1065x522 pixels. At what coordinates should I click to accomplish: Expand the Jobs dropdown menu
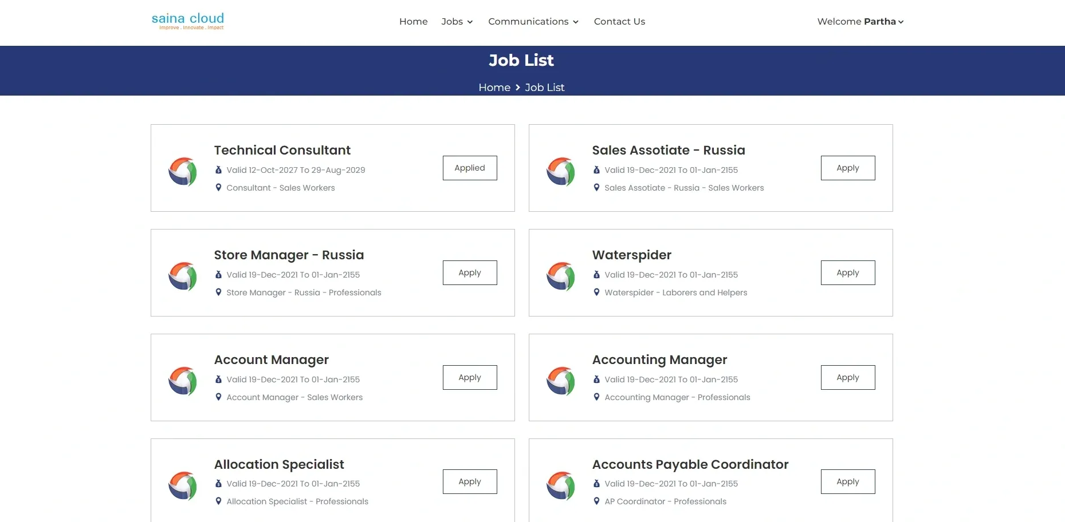[x=457, y=22]
